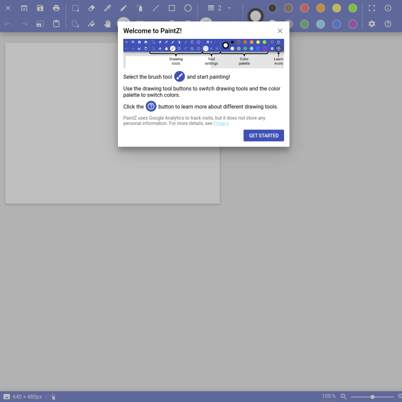Viewport: 402px width, 402px height.
Task: Click the pointer coordinates cursor icon
Action: tap(53, 397)
